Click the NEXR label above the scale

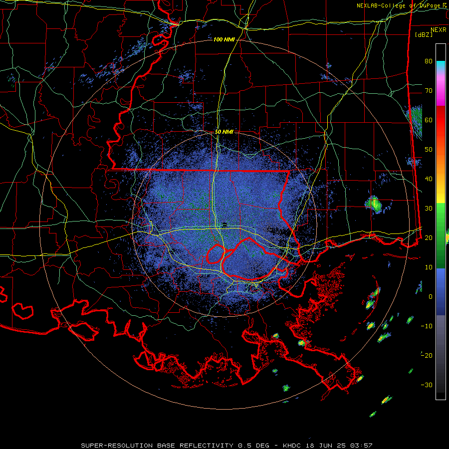[x=439, y=30]
